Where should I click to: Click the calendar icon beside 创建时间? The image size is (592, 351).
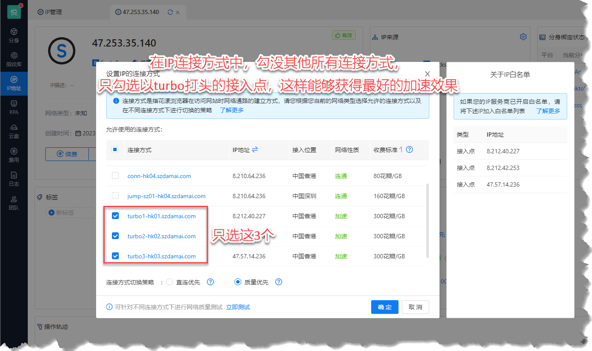[78, 133]
